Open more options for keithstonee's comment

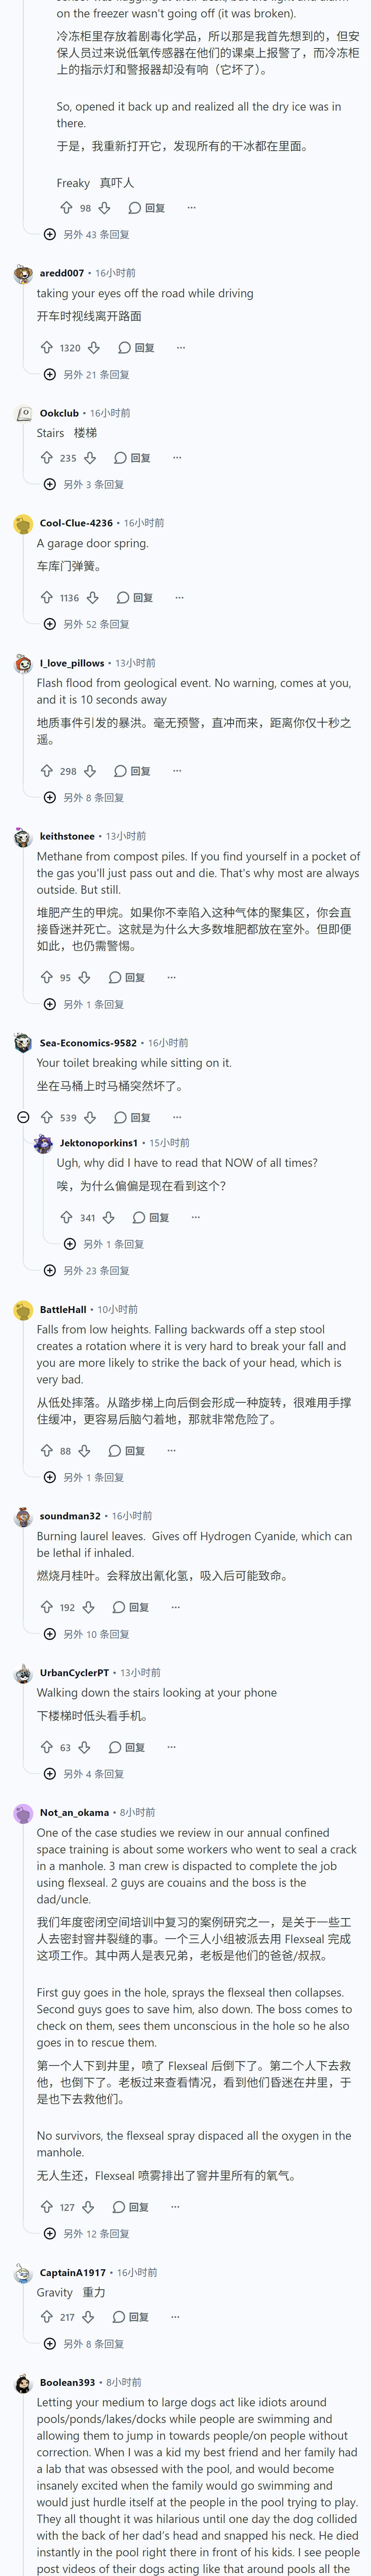[x=171, y=977]
